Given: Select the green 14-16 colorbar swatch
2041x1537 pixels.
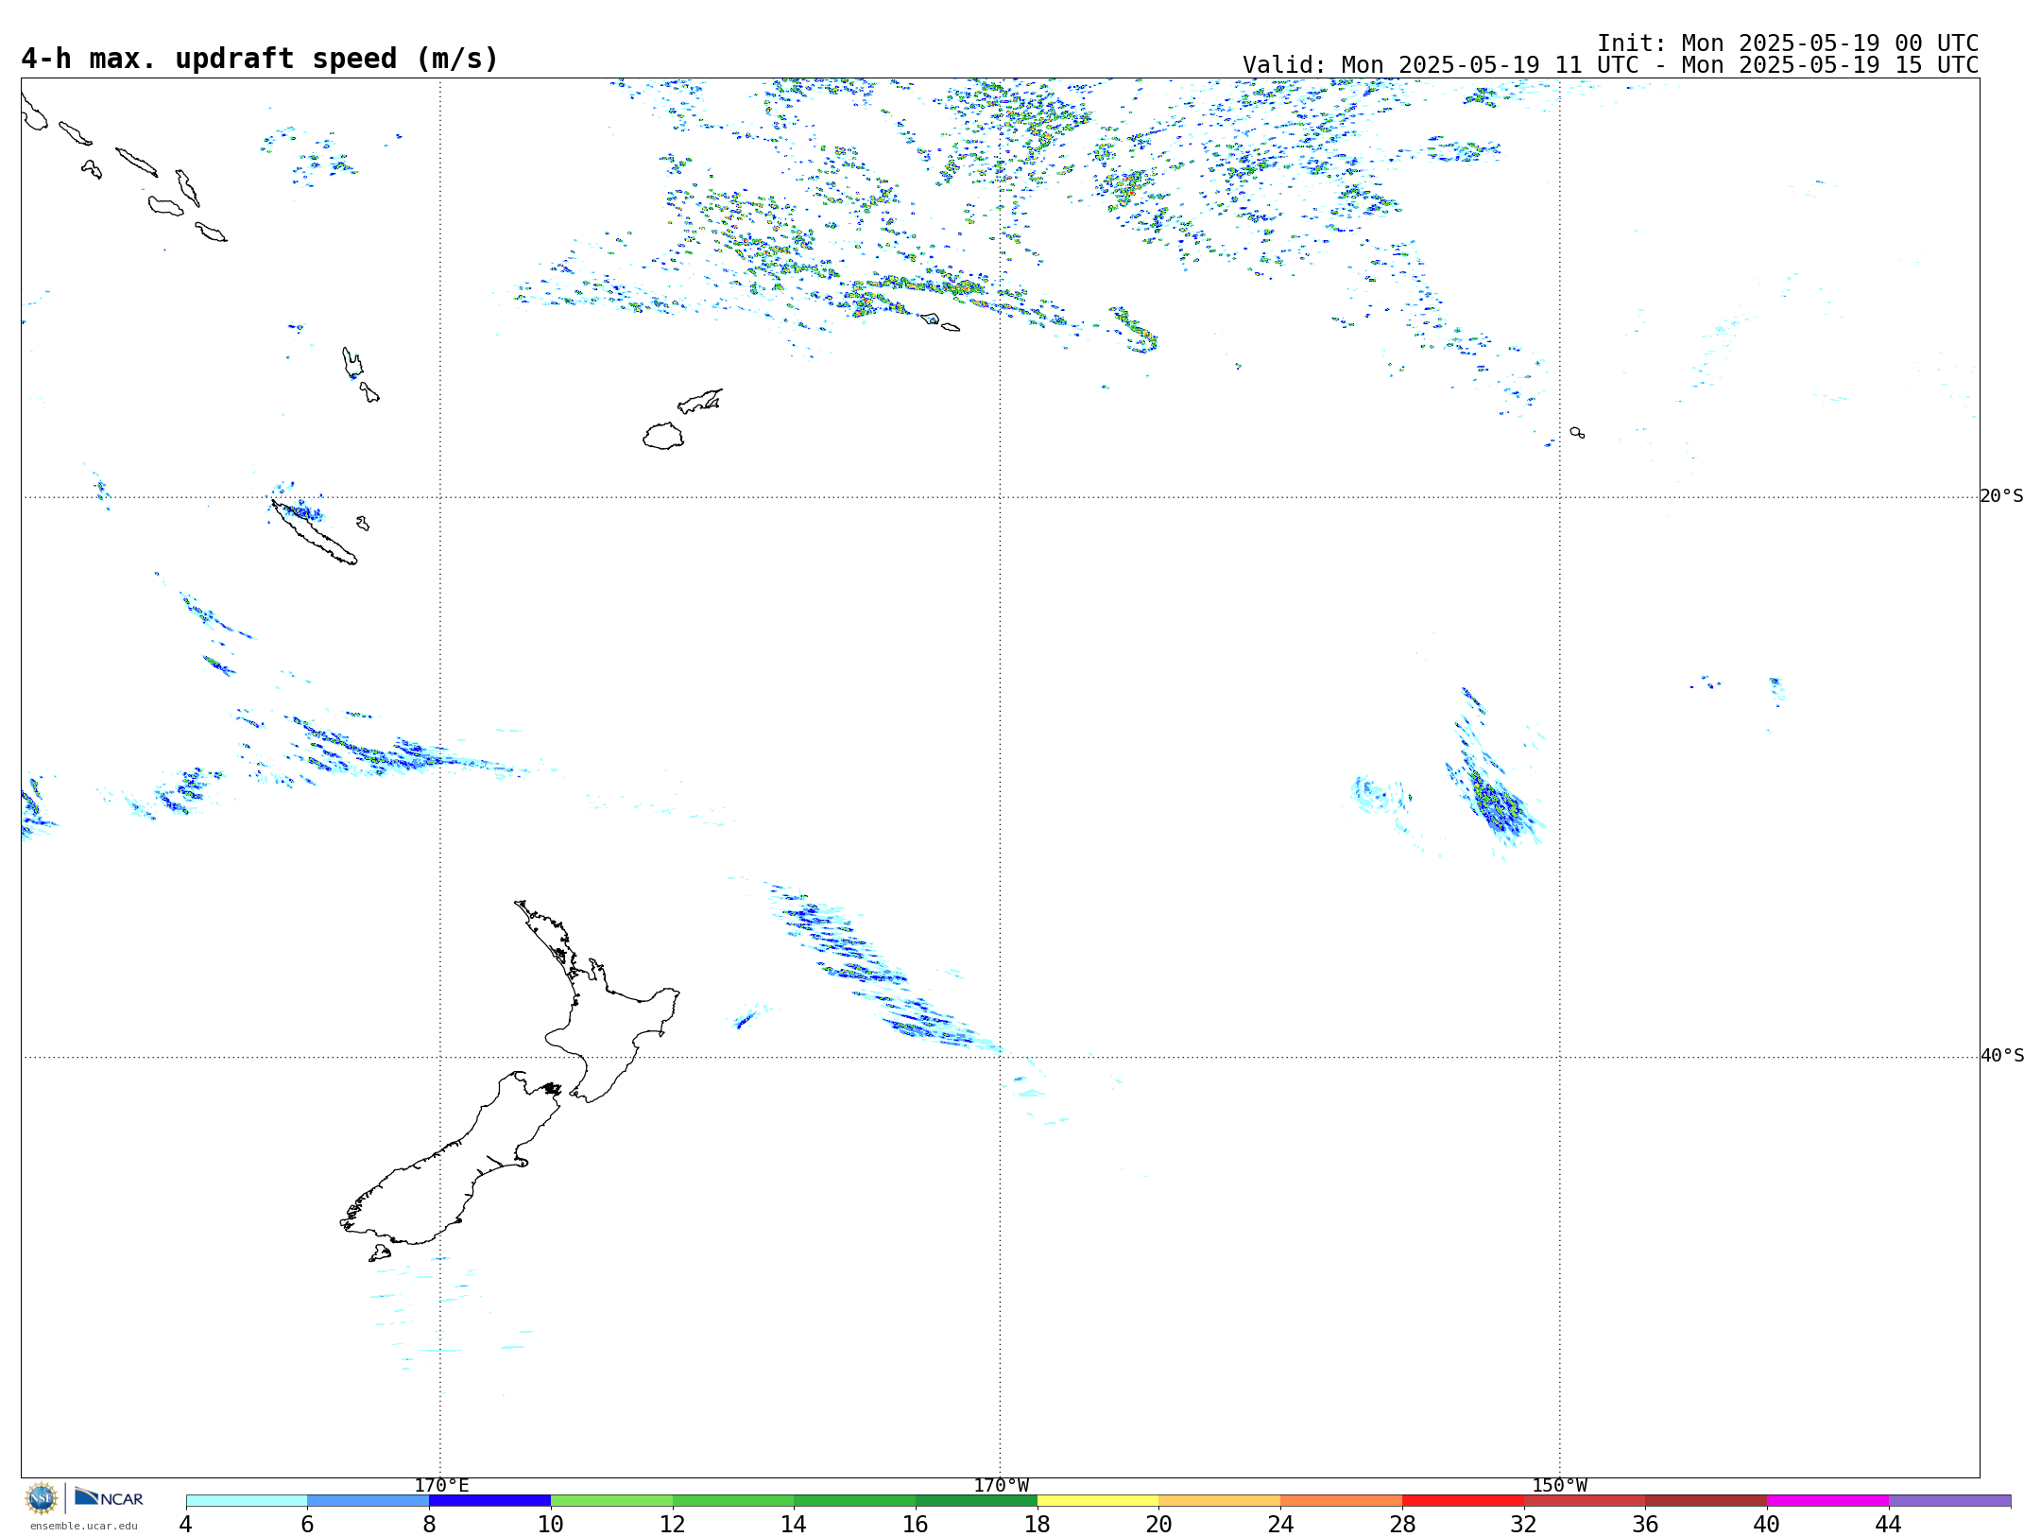Looking at the screenshot, I should pos(855,1501).
